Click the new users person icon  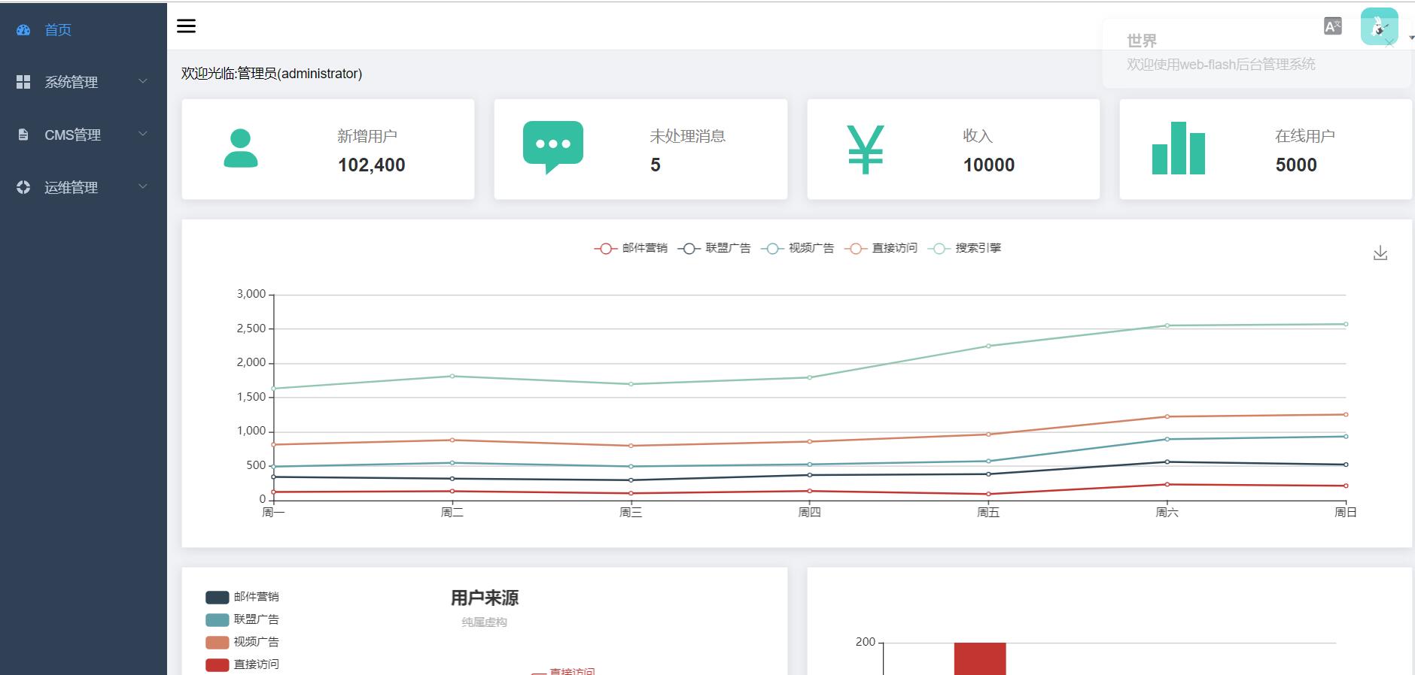[x=241, y=149]
